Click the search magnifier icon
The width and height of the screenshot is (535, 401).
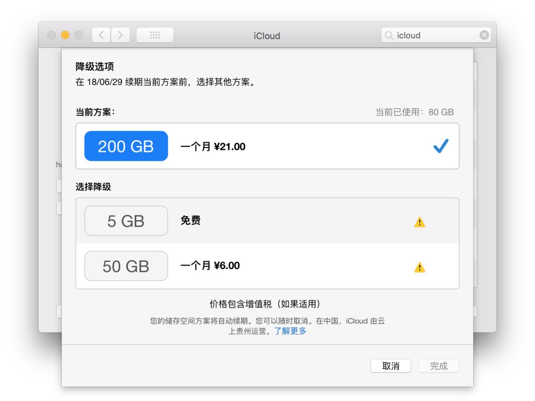click(x=389, y=35)
